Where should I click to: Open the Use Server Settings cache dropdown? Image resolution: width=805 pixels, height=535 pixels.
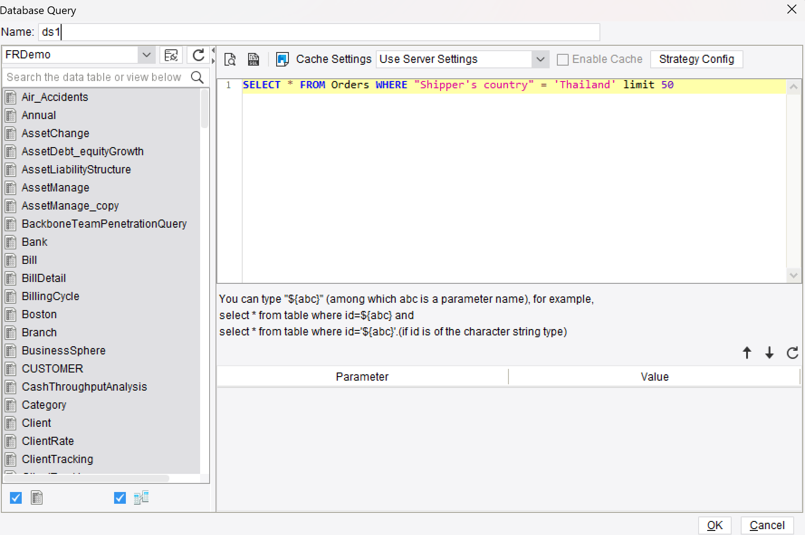[539, 59]
